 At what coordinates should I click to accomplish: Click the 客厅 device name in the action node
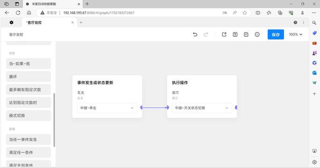175,93
